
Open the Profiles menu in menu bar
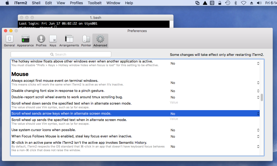point(76,3)
